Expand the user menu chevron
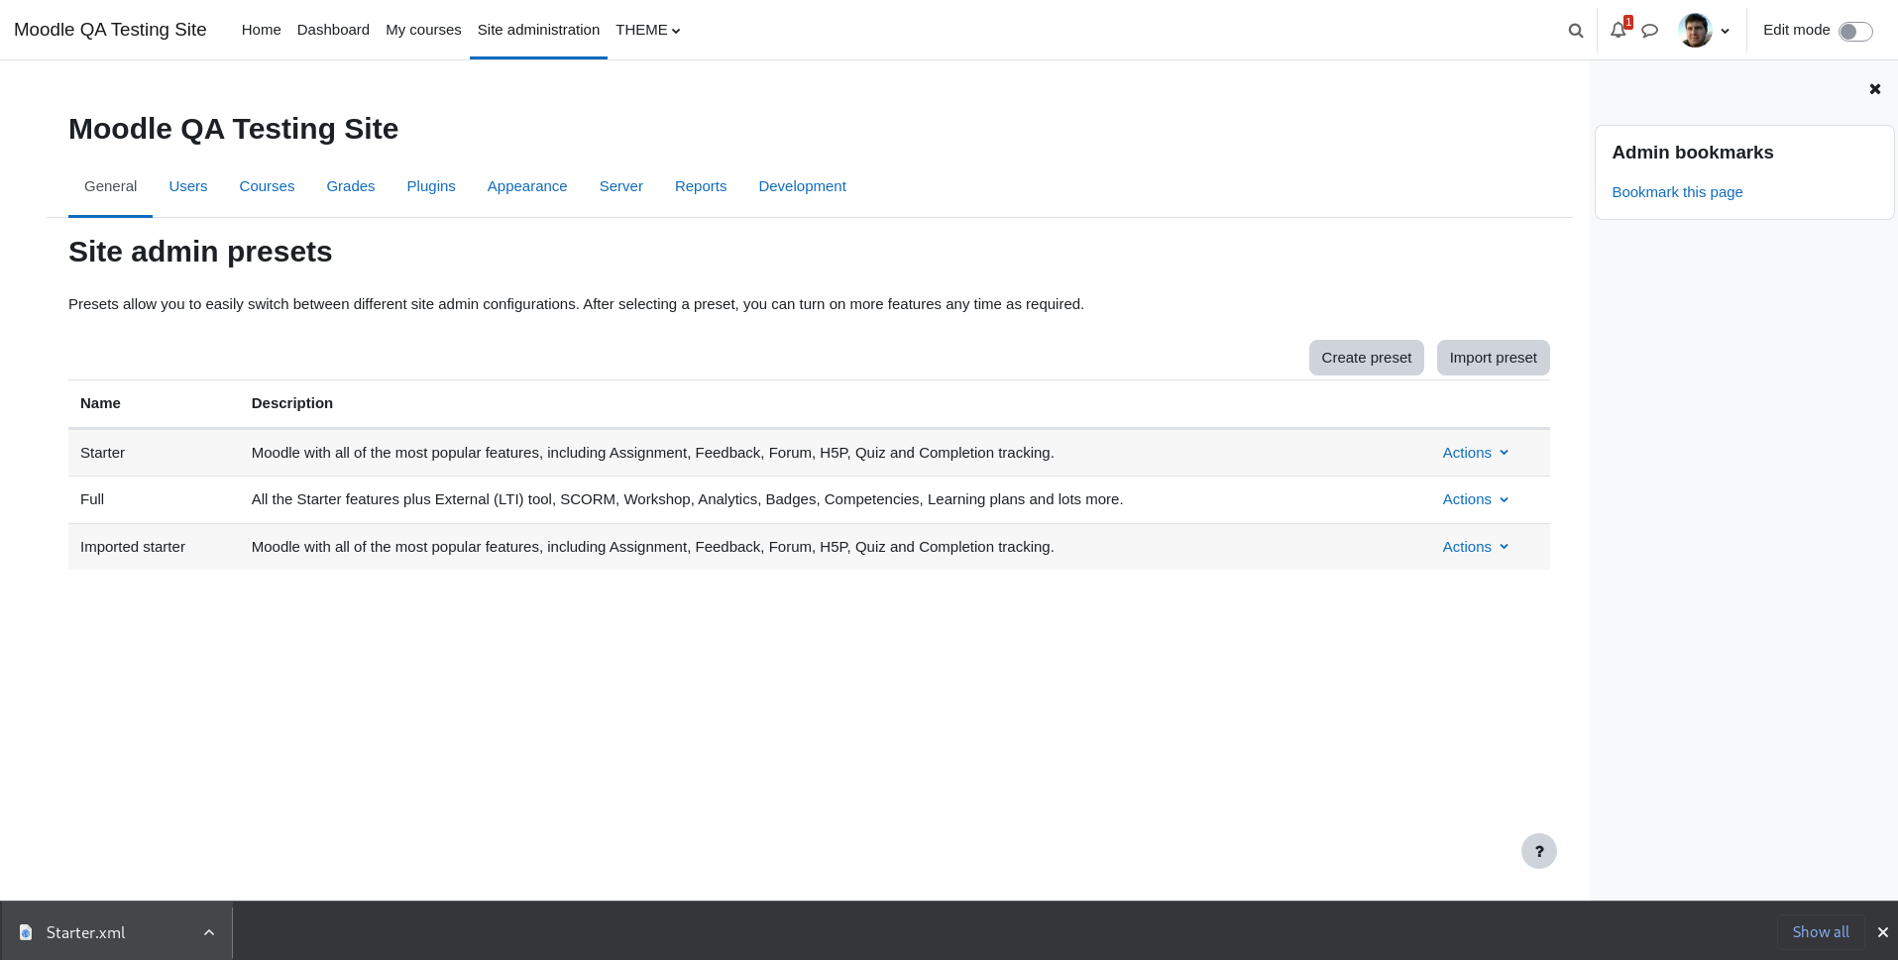 click(x=1725, y=31)
